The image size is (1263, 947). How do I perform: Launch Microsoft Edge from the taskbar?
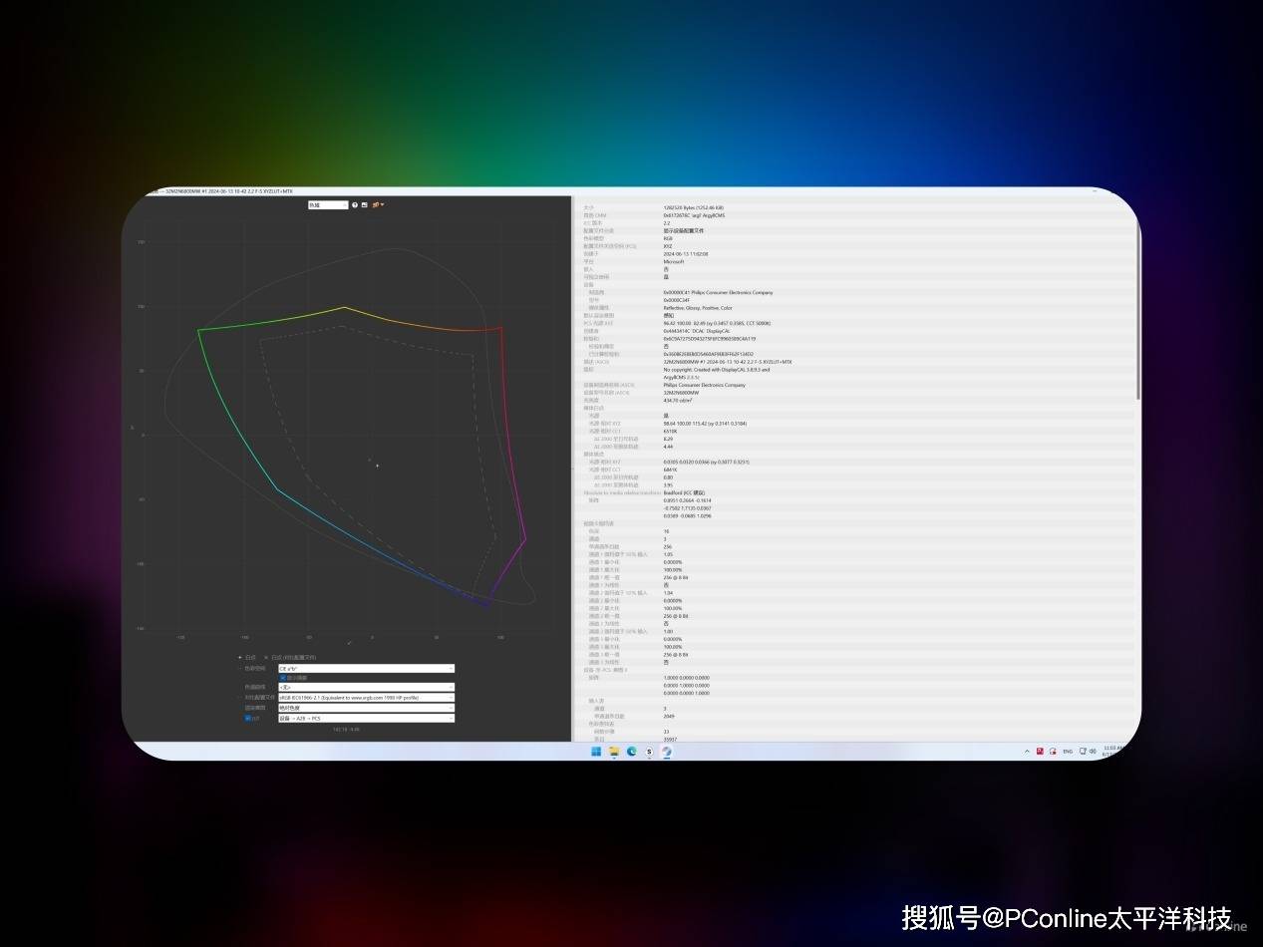coord(632,751)
